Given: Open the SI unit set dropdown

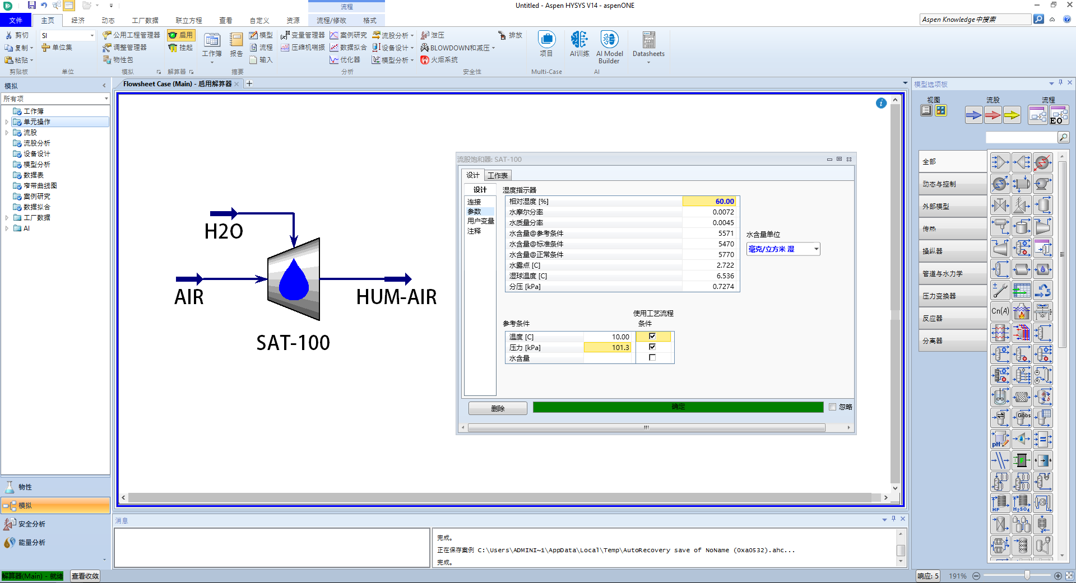Looking at the screenshot, I should click(92, 36).
